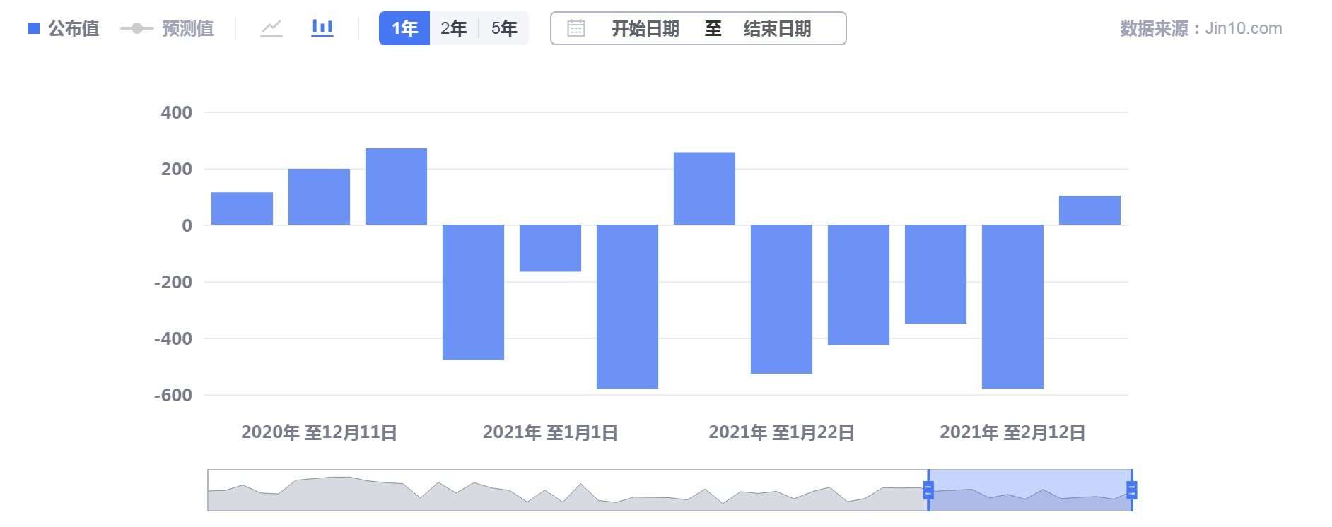Click x-axis label 2021年 至1月22日
1332x527 pixels.
point(781,432)
